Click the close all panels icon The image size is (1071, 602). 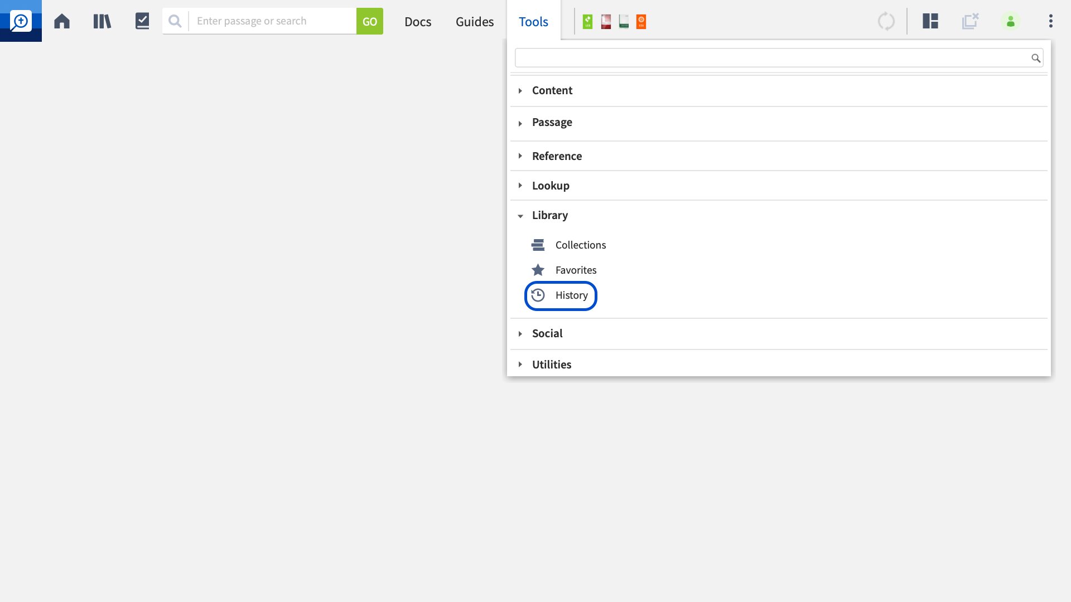pos(971,21)
